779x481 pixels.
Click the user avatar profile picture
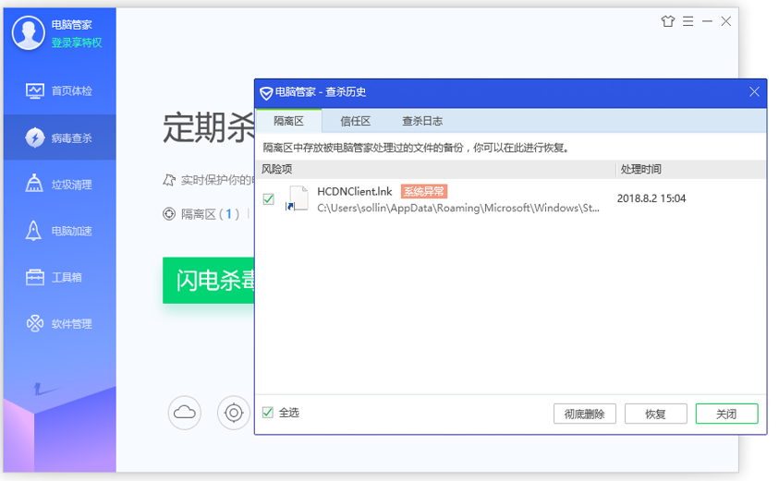click(x=29, y=34)
